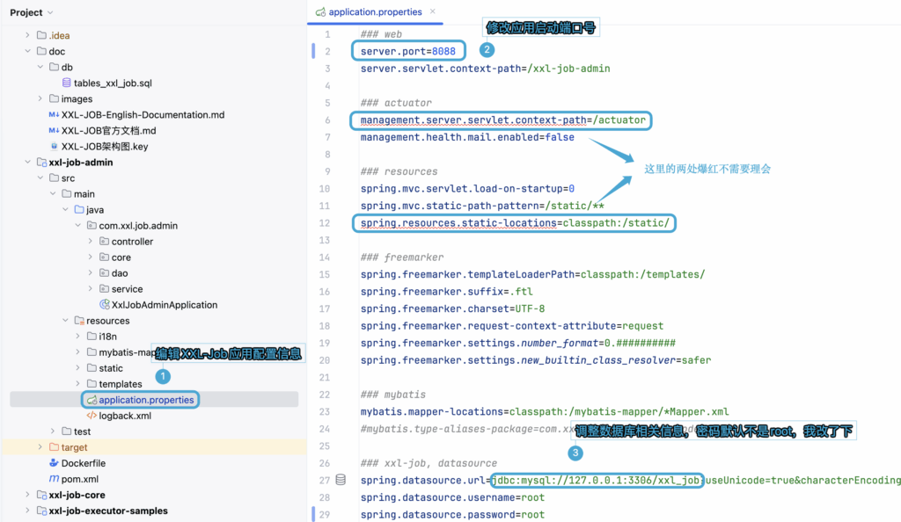Click the markdown icon of XXL-JOB-English-Documentation.md
This screenshot has width=901, height=522.
54,115
